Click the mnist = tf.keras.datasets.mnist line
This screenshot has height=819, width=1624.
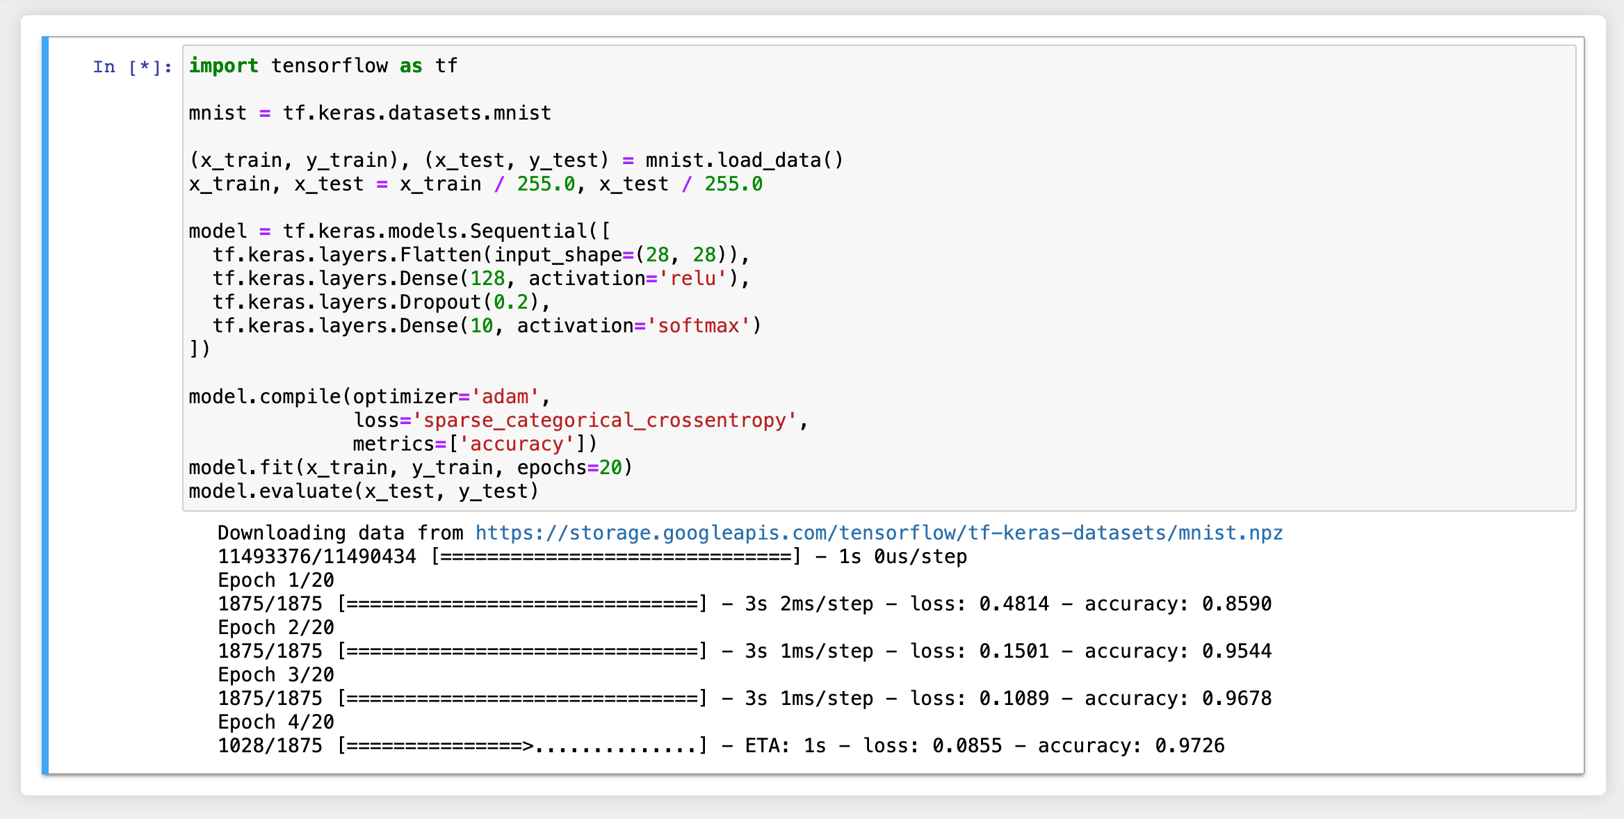coord(370,113)
